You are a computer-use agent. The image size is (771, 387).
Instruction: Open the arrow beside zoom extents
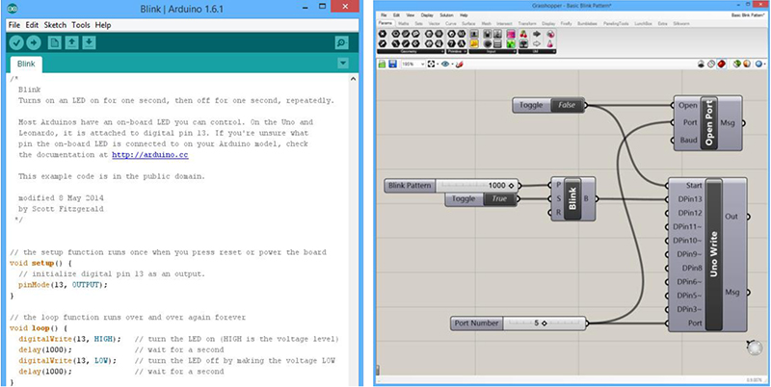click(x=438, y=64)
